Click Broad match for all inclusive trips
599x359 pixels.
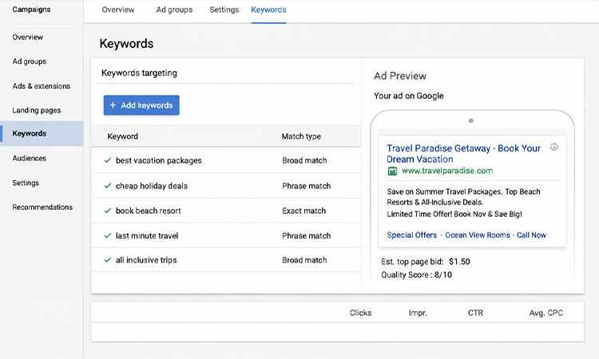coord(304,260)
